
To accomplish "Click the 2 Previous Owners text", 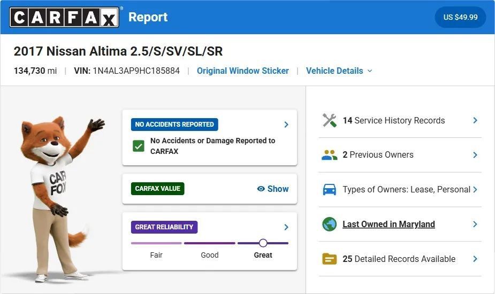I will [378, 155].
